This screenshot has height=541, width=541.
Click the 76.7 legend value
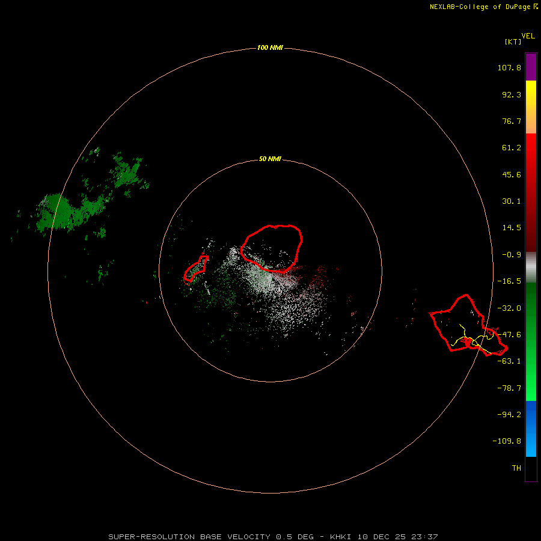tap(512, 121)
